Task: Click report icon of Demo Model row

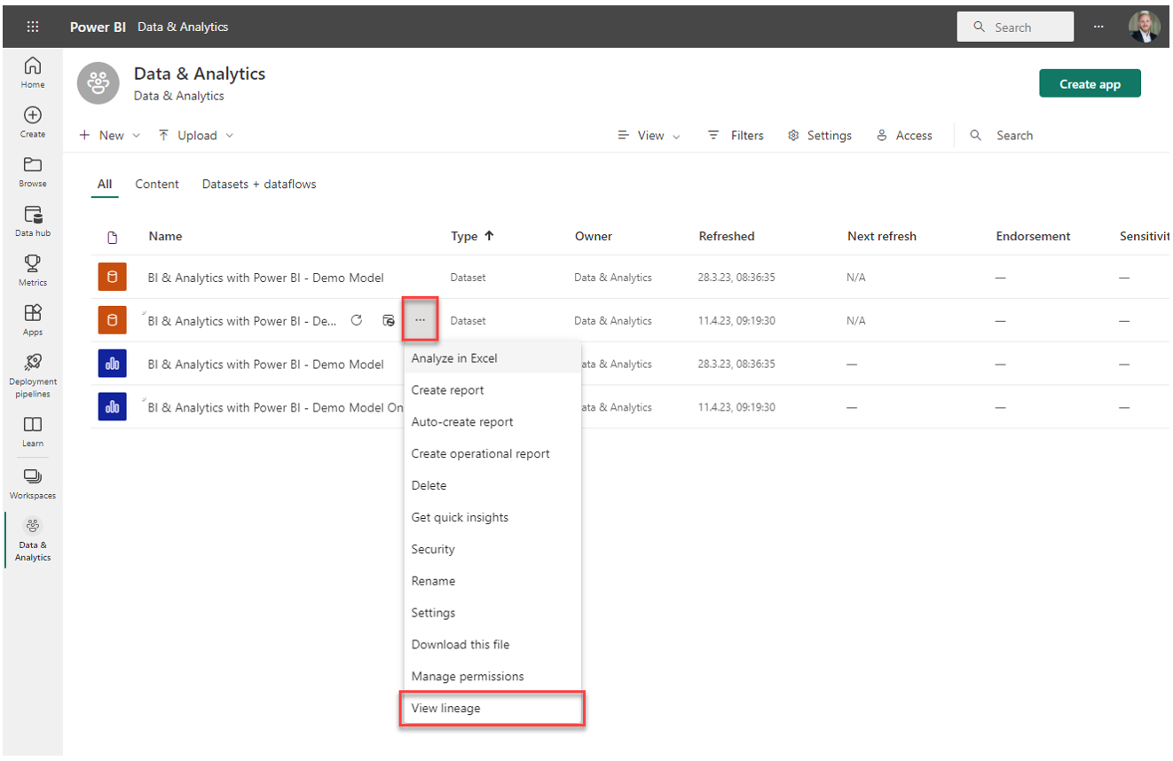Action: pos(112,364)
